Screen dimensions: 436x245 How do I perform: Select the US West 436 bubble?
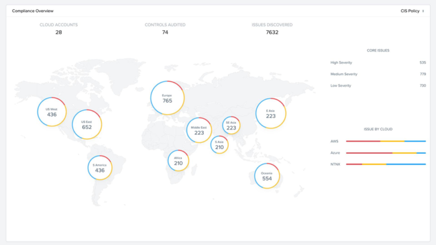click(52, 112)
